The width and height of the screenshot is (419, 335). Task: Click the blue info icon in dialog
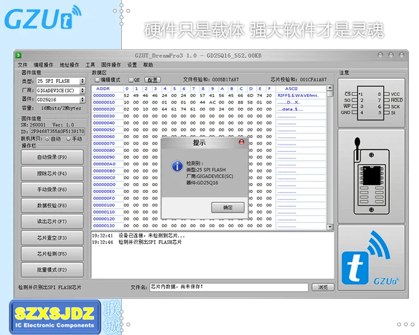pyautogui.click(x=177, y=166)
